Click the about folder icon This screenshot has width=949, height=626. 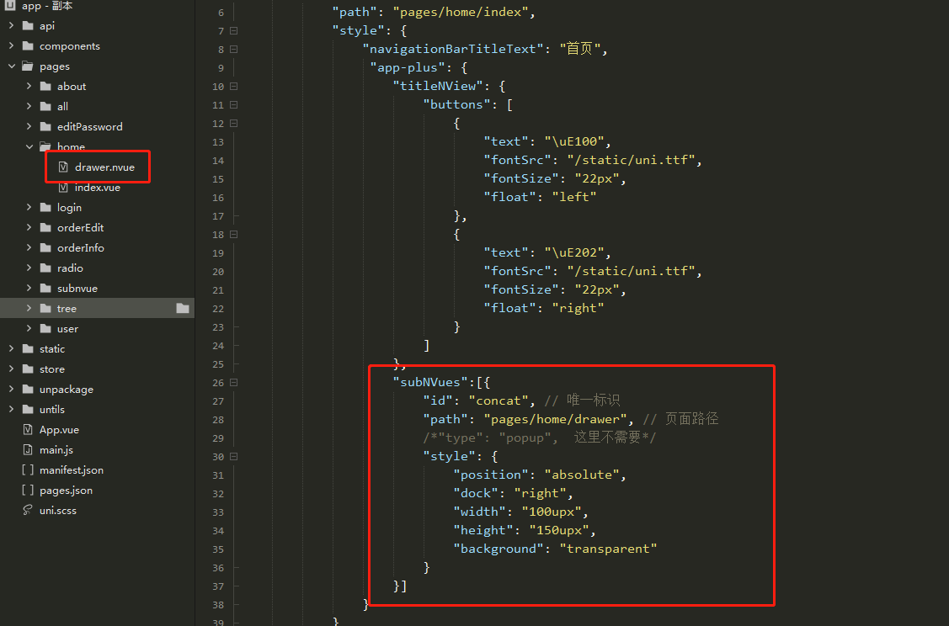pyautogui.click(x=45, y=87)
